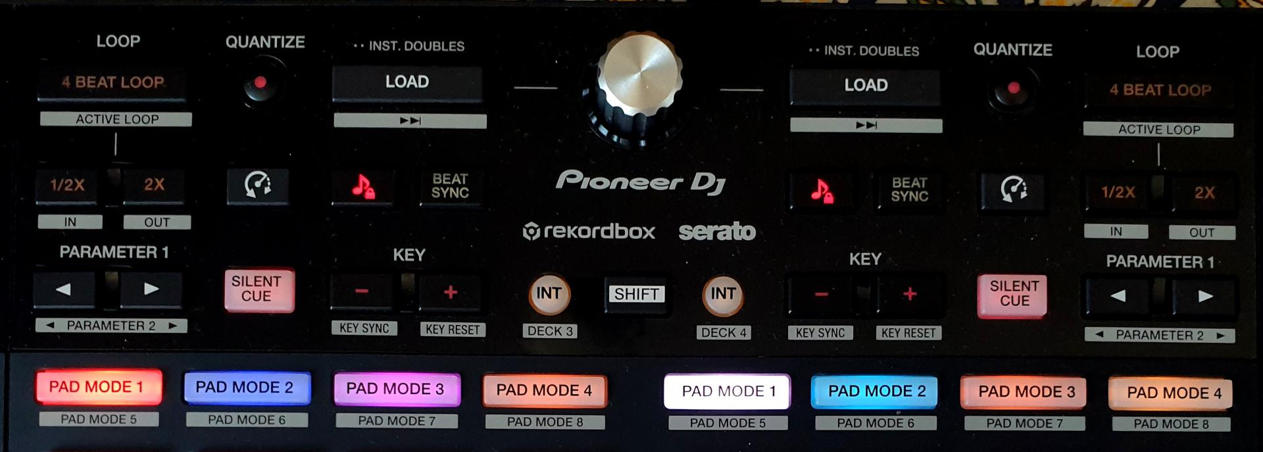Click right deck KEY RESET label
1263x452 pixels.
pos(908,333)
